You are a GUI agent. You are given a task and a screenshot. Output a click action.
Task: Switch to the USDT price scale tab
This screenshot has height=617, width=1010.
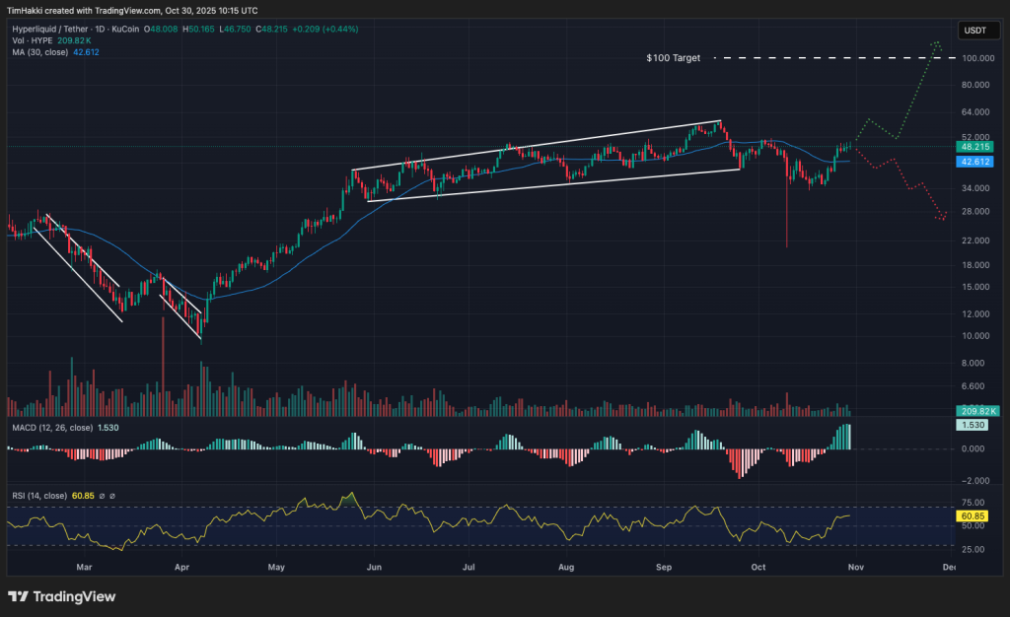pos(977,30)
